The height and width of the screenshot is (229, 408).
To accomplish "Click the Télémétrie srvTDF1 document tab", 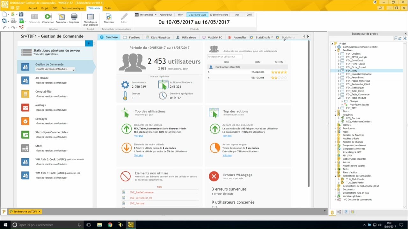I will 25,212.
